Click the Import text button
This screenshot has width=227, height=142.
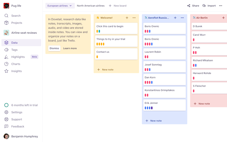click(x=212, y=6)
